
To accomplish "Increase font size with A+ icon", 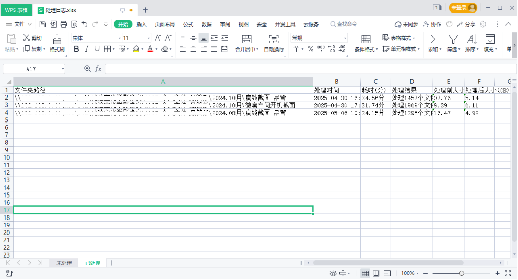I will tap(158, 38).
